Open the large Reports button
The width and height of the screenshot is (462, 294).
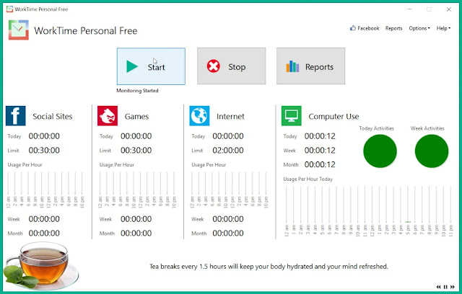(x=310, y=66)
